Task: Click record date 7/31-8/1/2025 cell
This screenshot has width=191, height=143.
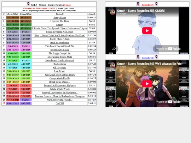Action: coord(13,100)
